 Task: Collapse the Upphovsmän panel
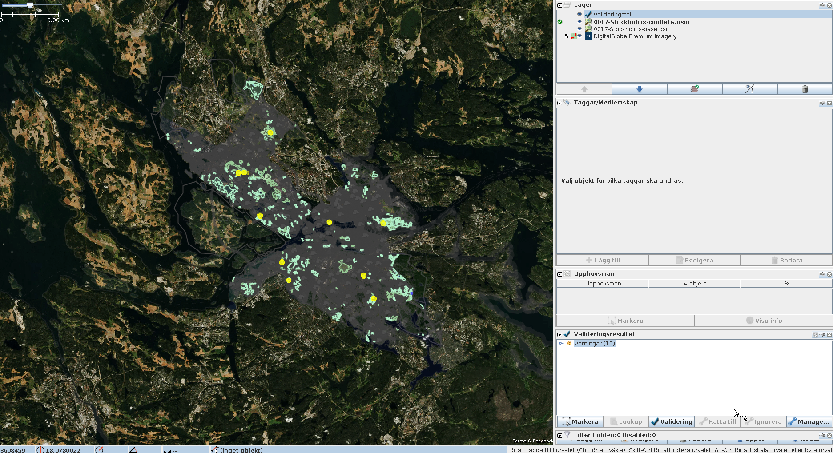tap(560, 274)
